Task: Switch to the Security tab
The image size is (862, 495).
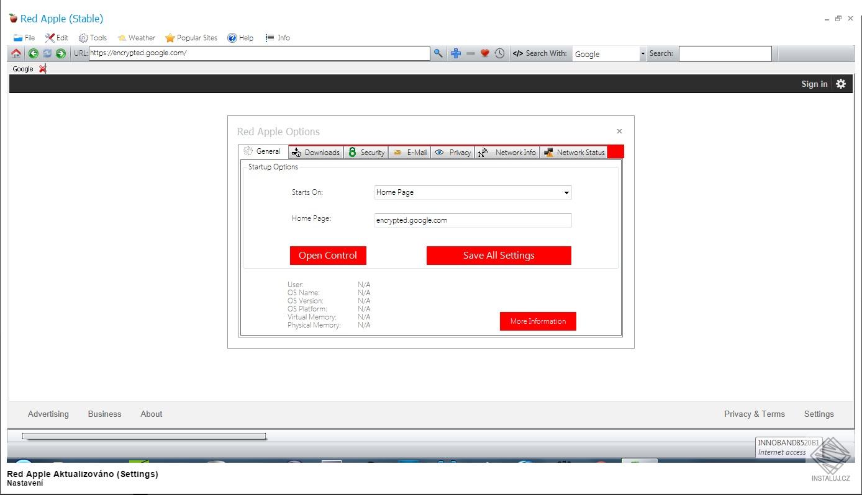Action: tap(366, 153)
